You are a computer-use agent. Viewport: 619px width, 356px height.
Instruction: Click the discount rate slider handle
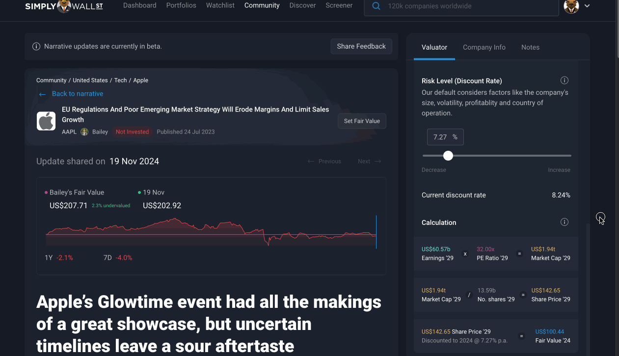coord(448,156)
